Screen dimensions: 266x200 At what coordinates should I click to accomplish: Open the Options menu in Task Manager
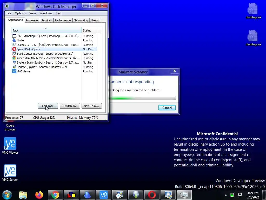(20, 13)
